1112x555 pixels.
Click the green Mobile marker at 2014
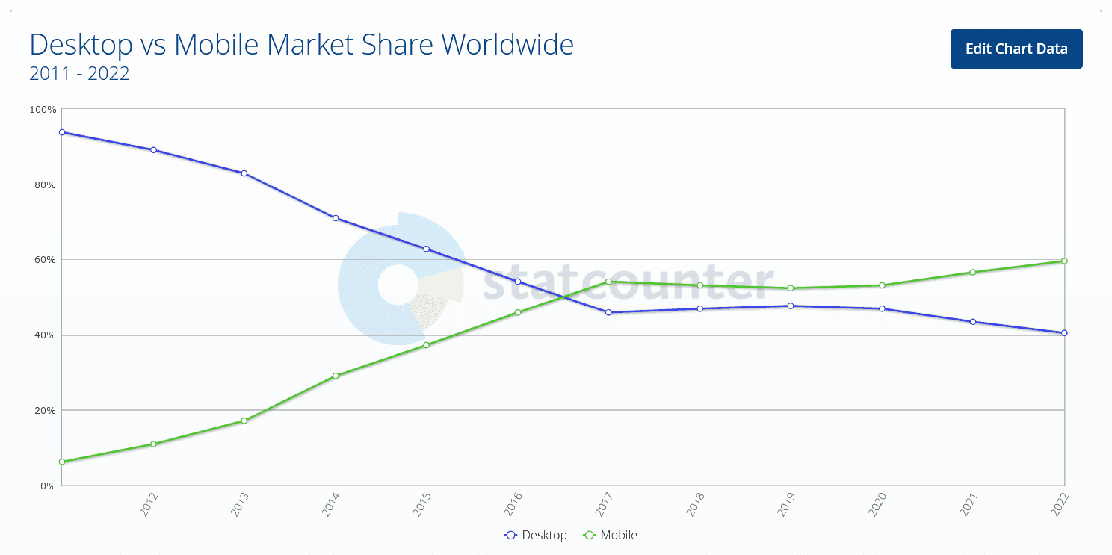click(336, 376)
